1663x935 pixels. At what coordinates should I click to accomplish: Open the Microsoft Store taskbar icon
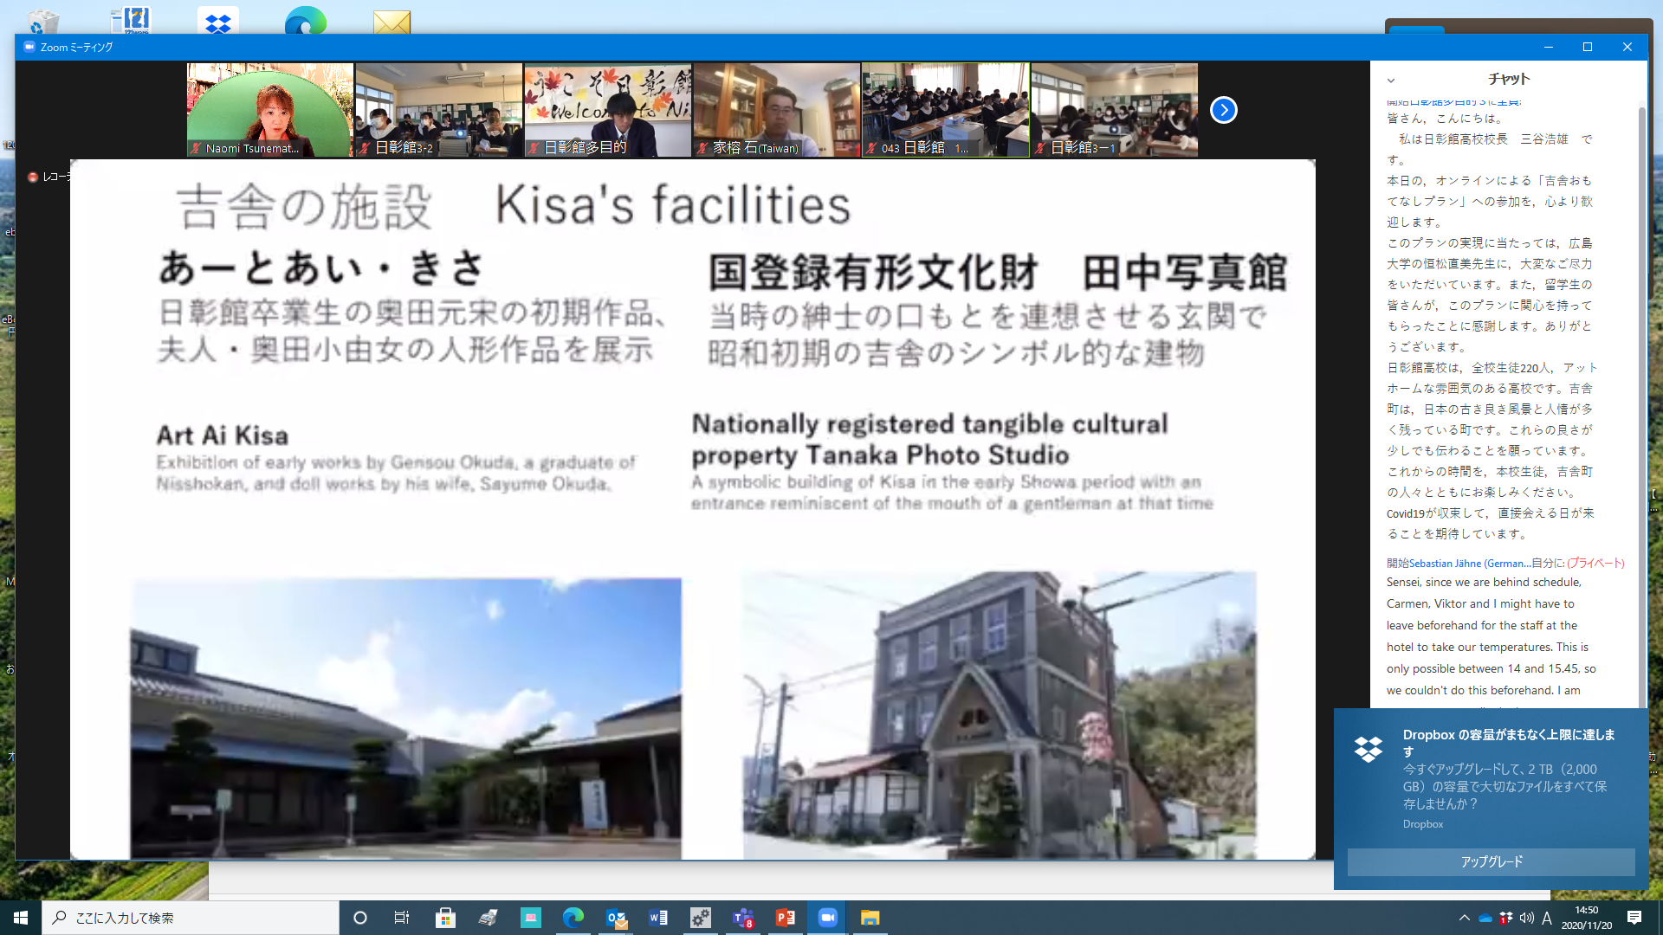(x=445, y=918)
